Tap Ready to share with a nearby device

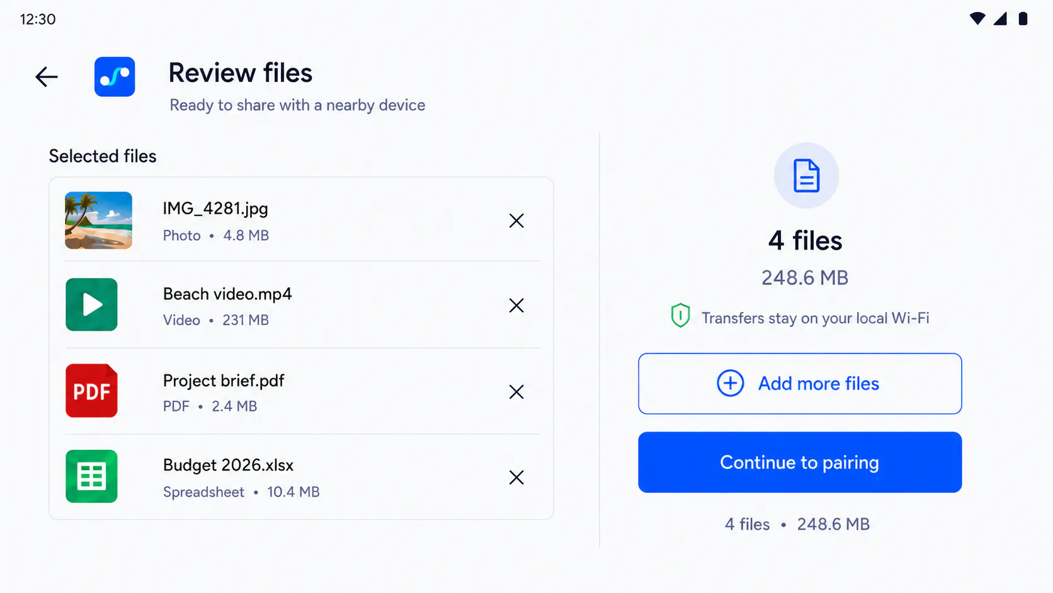(x=297, y=105)
